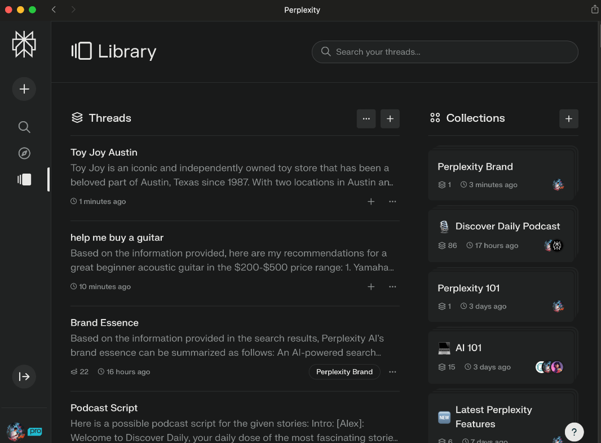The height and width of the screenshot is (443, 601).
Task: Open options for Brand Essence thread
Action: coord(392,372)
